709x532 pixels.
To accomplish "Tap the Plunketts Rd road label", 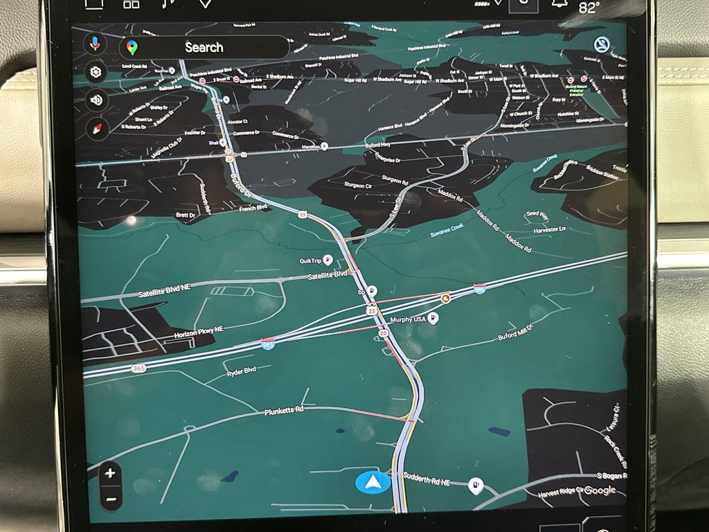I will click(x=284, y=411).
